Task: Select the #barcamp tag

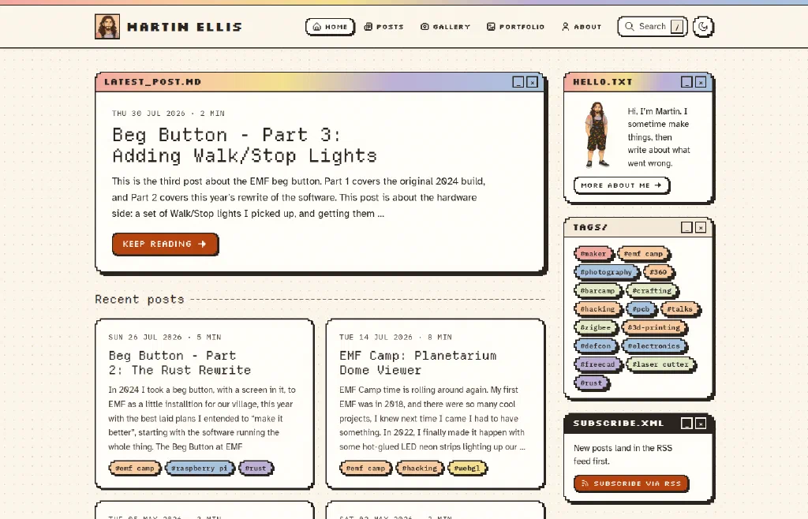Action: (x=598, y=291)
